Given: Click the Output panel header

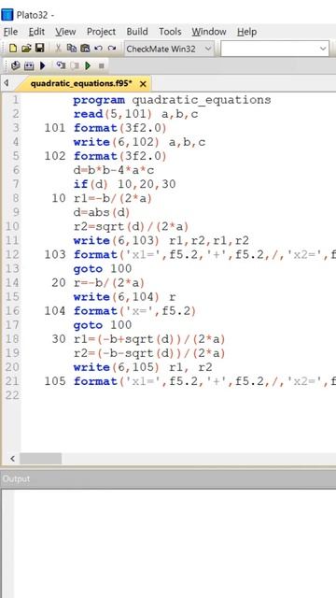Looking at the screenshot, I should tap(168, 478).
